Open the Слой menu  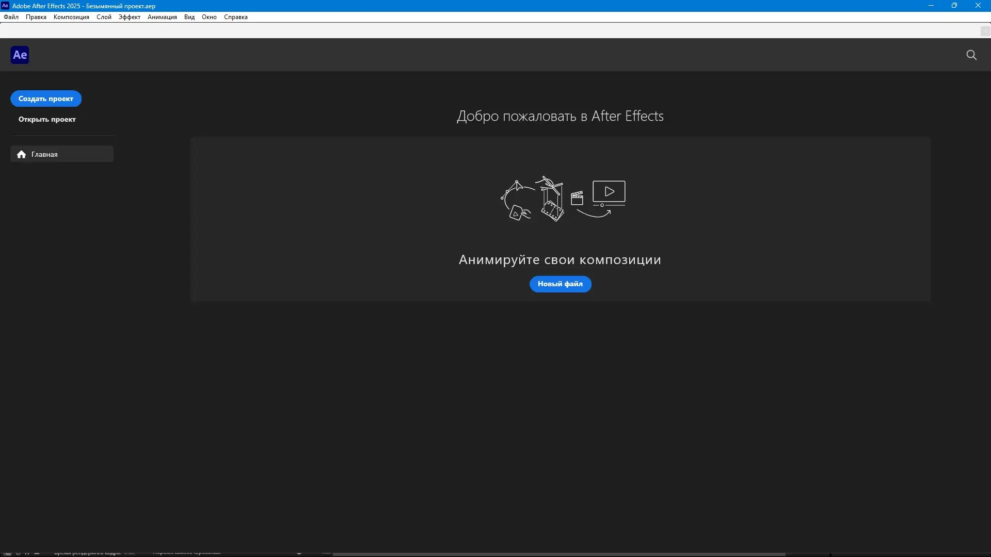[x=104, y=17]
